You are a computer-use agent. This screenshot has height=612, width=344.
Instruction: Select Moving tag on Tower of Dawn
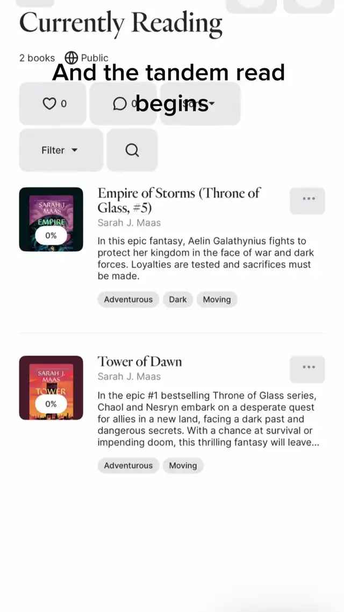point(183,466)
